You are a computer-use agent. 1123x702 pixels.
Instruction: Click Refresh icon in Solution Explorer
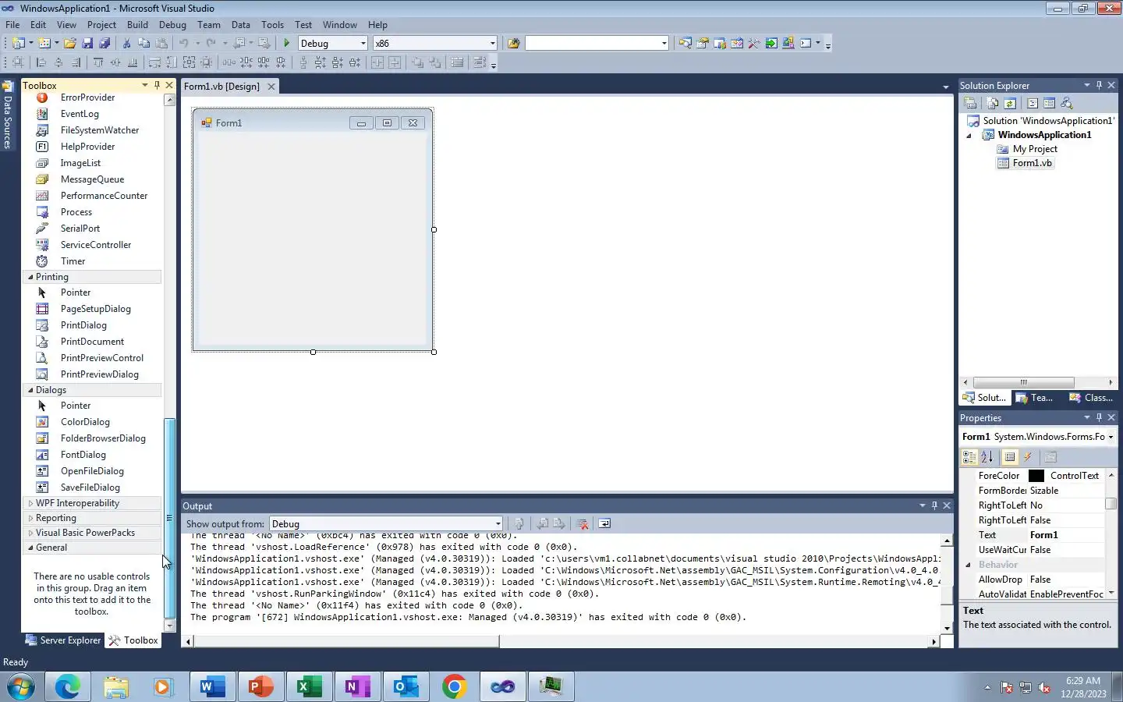[x=1010, y=103]
